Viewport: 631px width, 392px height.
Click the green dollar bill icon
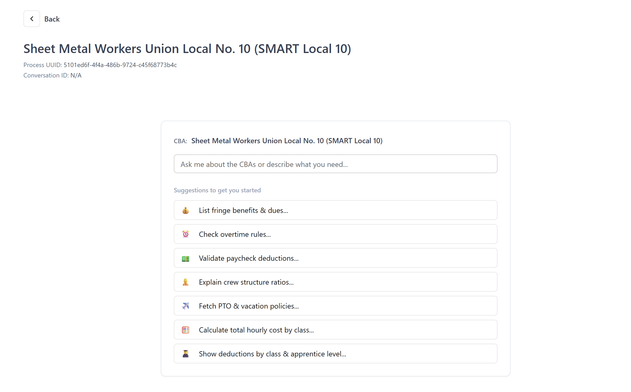tap(185, 258)
